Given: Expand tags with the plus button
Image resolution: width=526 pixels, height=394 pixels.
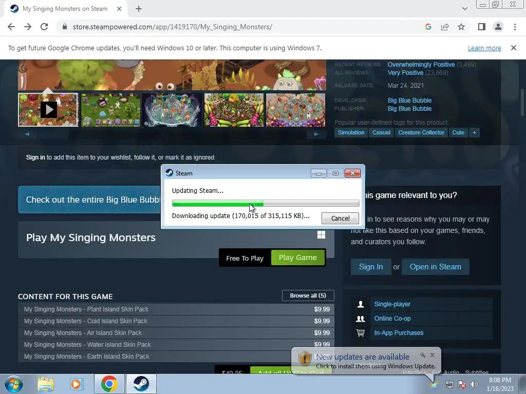Looking at the screenshot, I should tap(474, 133).
